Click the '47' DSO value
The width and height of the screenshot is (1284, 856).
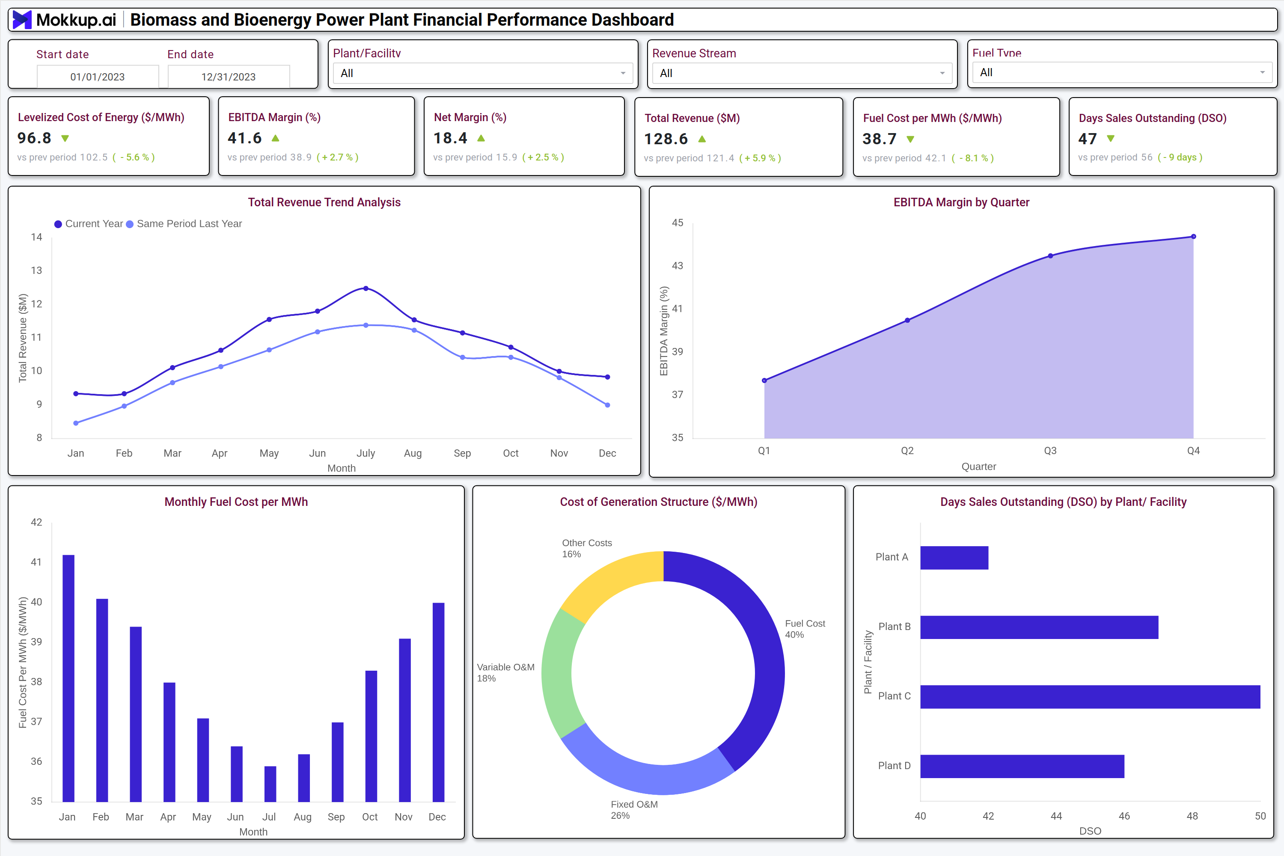point(1088,139)
